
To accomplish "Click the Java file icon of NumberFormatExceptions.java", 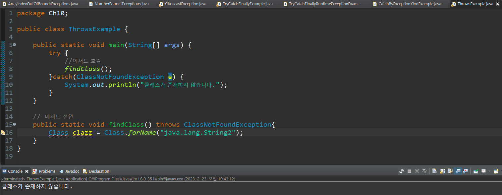I will (91, 4).
